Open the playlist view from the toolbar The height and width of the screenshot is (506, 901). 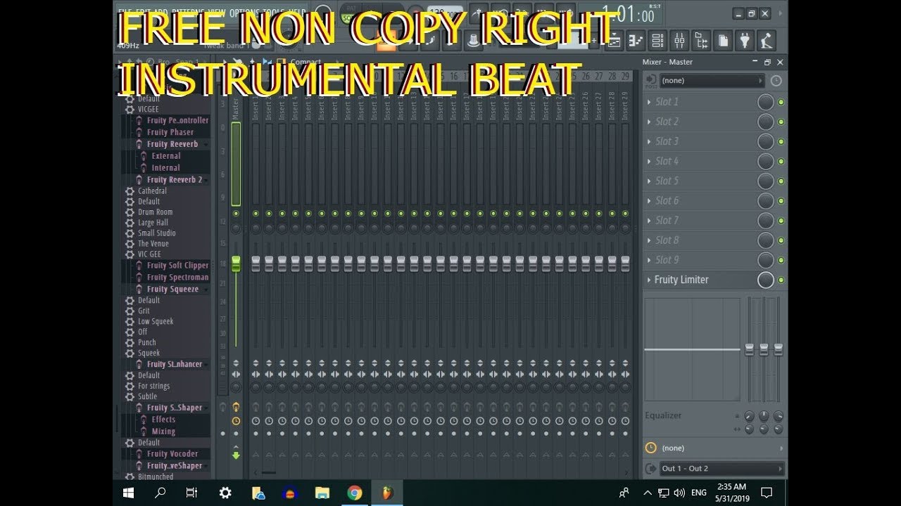click(614, 41)
